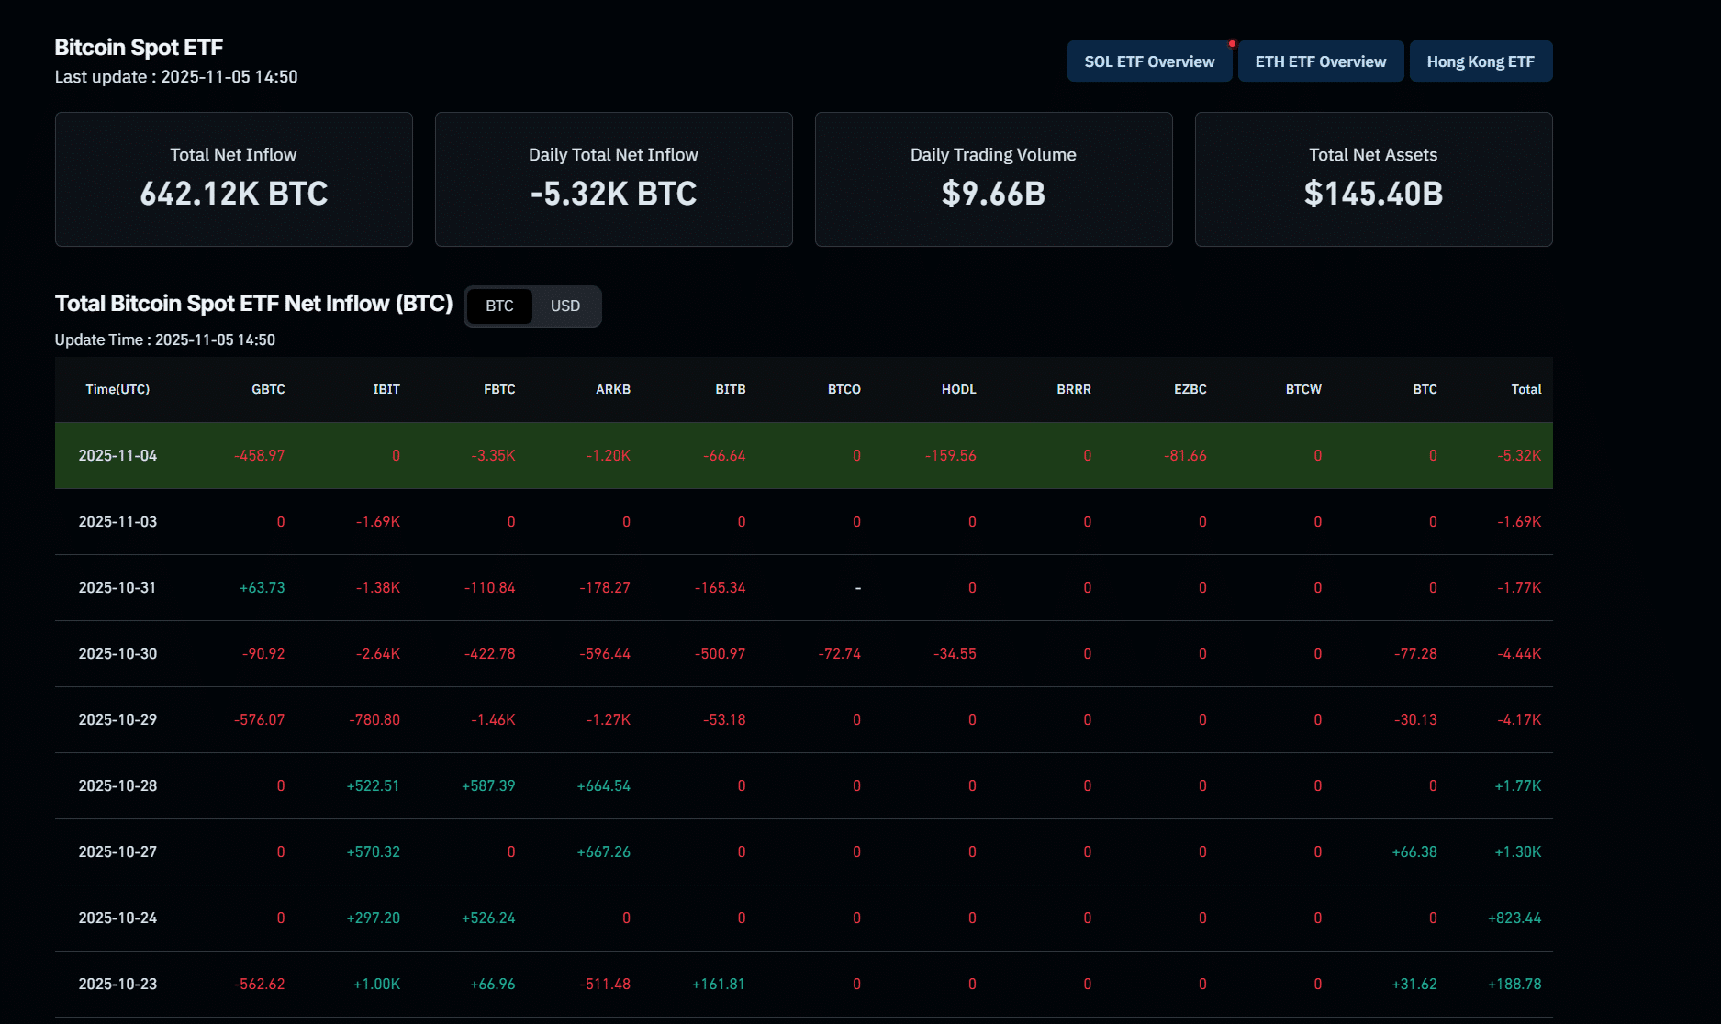The height and width of the screenshot is (1024, 1721).
Task: Click the FBTC column header
Action: 499,389
